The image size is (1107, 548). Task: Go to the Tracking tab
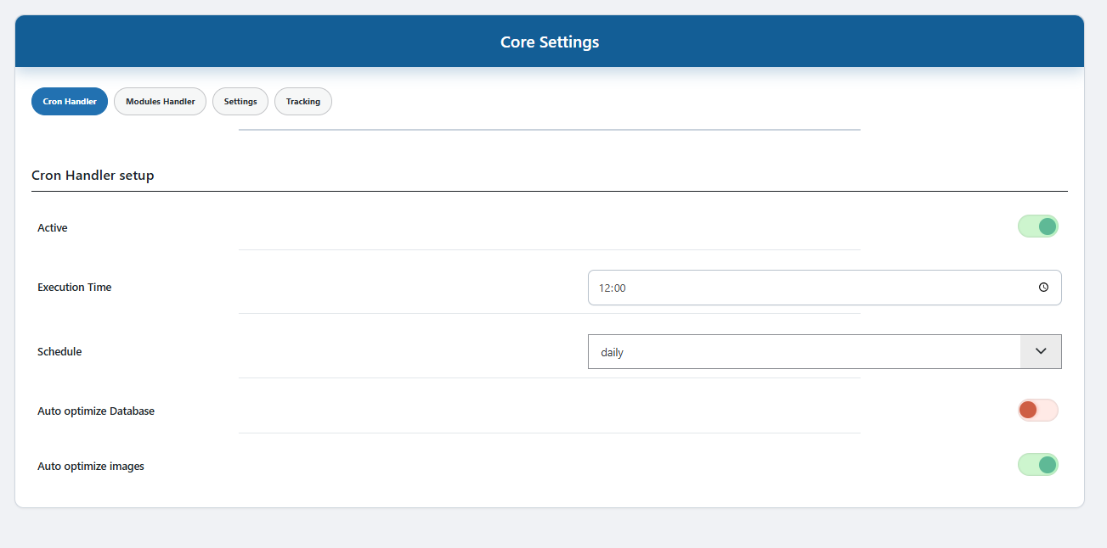point(303,102)
